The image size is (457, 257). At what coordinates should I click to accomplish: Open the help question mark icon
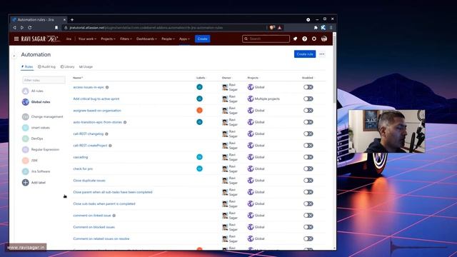point(305,39)
